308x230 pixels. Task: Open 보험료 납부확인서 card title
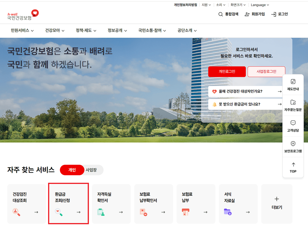tap(148, 197)
